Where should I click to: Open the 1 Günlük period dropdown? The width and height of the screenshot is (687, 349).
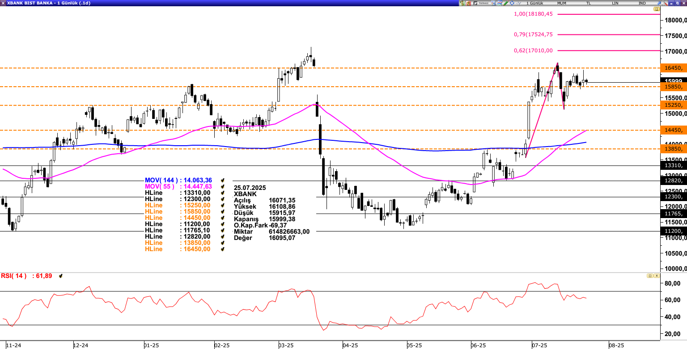(535, 3)
